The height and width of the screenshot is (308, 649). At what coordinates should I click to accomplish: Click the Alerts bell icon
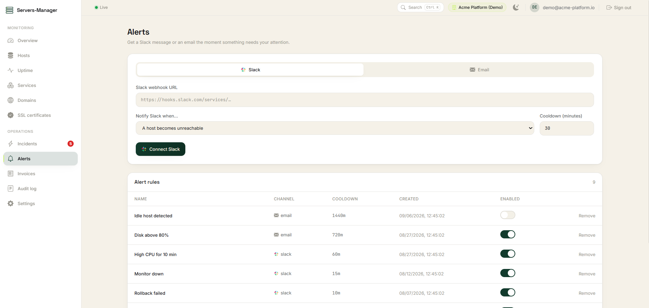point(11,159)
